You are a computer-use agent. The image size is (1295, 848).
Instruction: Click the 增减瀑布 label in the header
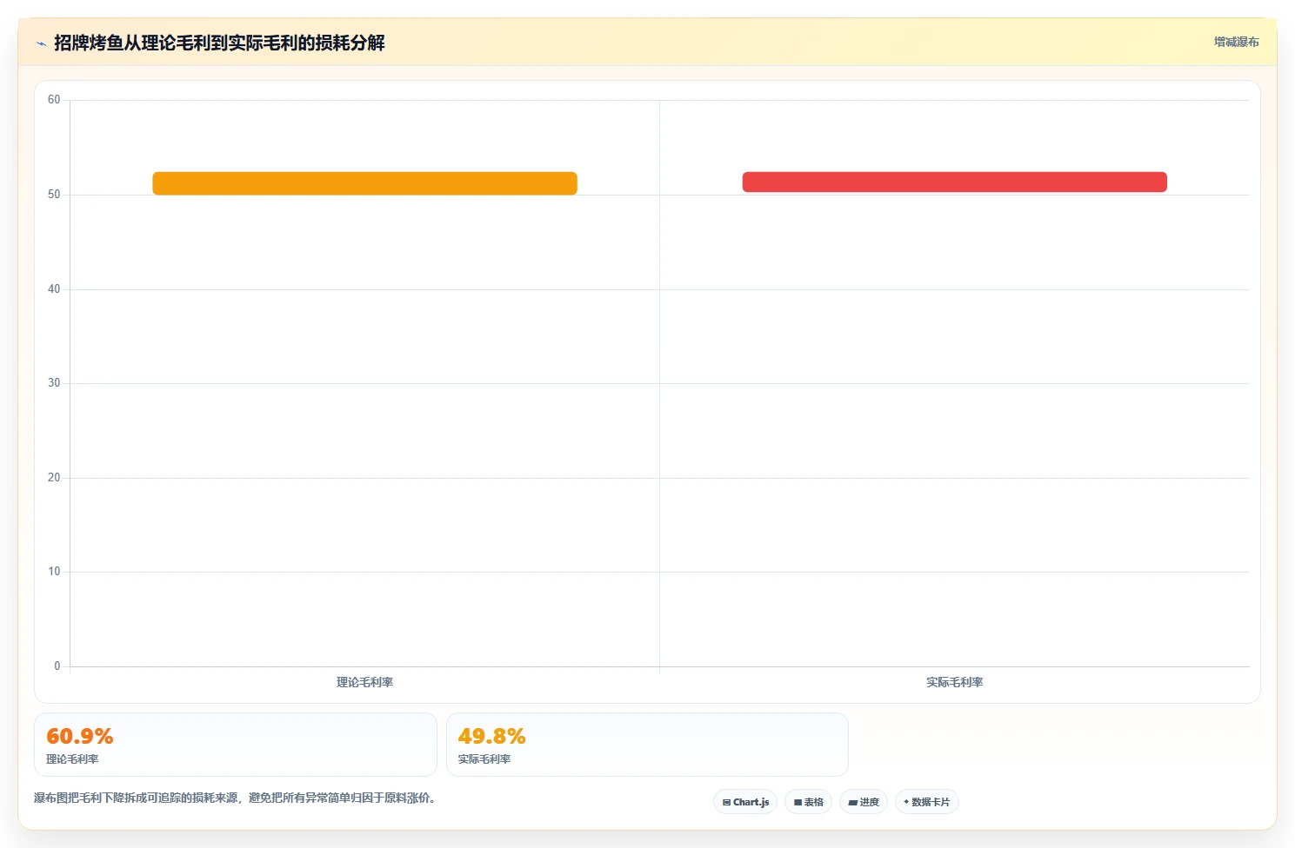(1236, 42)
